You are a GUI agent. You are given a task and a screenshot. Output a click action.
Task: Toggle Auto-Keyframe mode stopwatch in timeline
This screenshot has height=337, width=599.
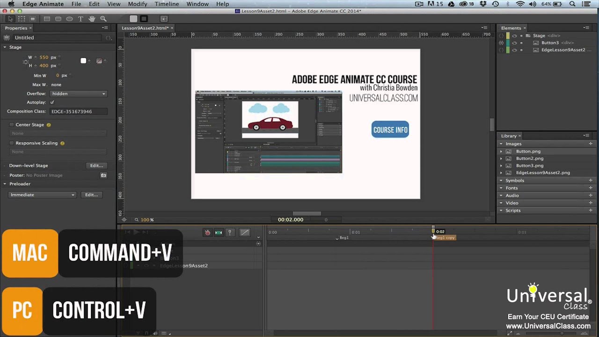pos(207,233)
